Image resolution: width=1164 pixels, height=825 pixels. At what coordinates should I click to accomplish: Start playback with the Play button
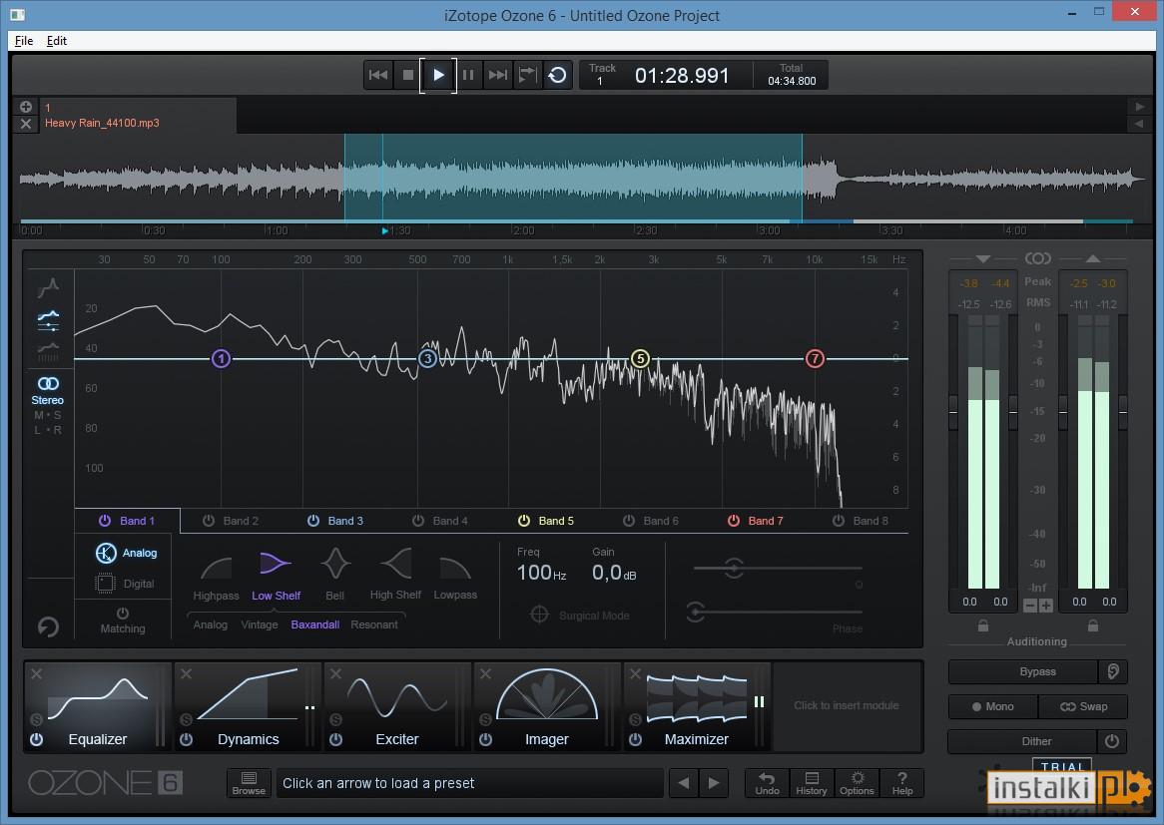[438, 75]
